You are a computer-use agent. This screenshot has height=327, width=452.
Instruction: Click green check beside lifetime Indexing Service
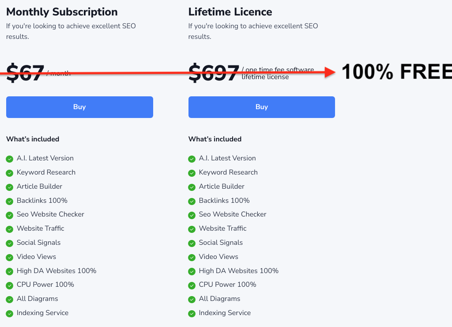coord(192,314)
